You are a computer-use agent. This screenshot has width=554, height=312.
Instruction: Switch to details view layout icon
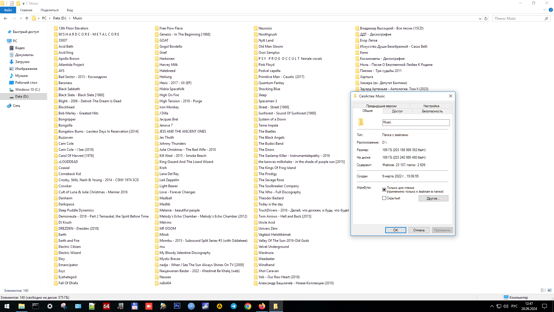pos(543,290)
